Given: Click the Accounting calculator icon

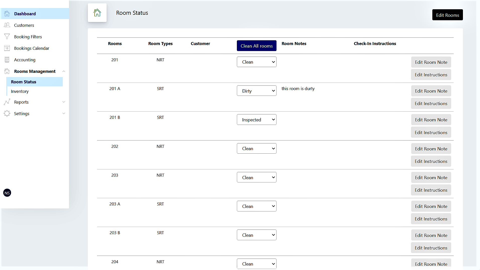Looking at the screenshot, I should 7,60.
